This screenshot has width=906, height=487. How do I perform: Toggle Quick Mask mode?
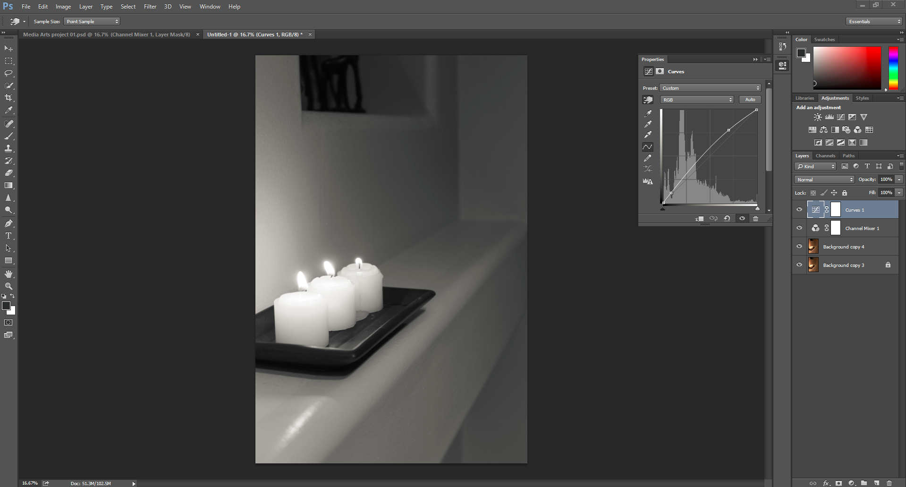[8, 323]
